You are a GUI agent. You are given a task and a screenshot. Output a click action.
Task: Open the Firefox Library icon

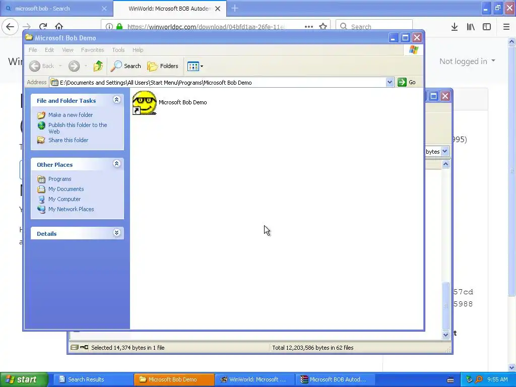pos(471,27)
